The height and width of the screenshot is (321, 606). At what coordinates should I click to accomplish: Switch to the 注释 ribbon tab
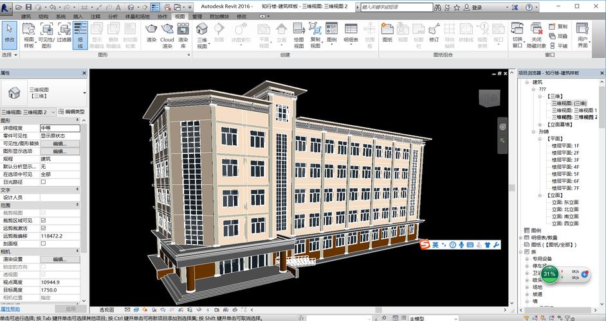click(x=95, y=16)
